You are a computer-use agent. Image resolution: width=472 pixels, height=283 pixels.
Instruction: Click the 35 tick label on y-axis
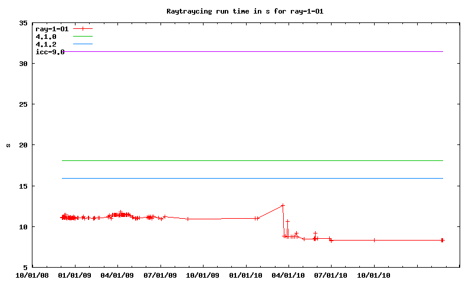click(23, 23)
